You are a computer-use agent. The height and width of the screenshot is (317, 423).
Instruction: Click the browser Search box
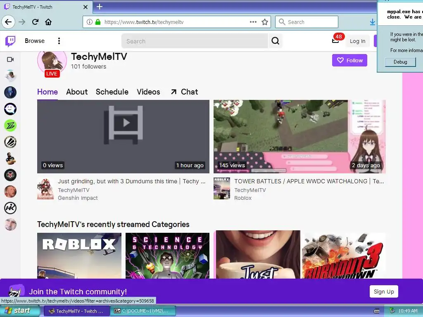coord(307,22)
